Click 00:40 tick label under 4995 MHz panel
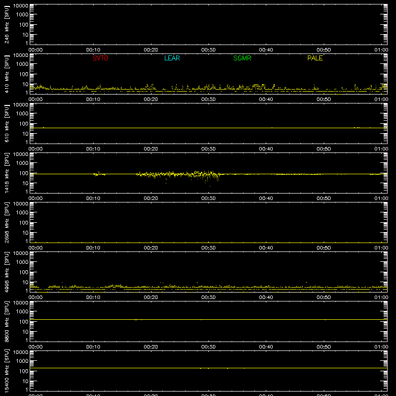This screenshot has height=396, width=396. tap(266, 297)
